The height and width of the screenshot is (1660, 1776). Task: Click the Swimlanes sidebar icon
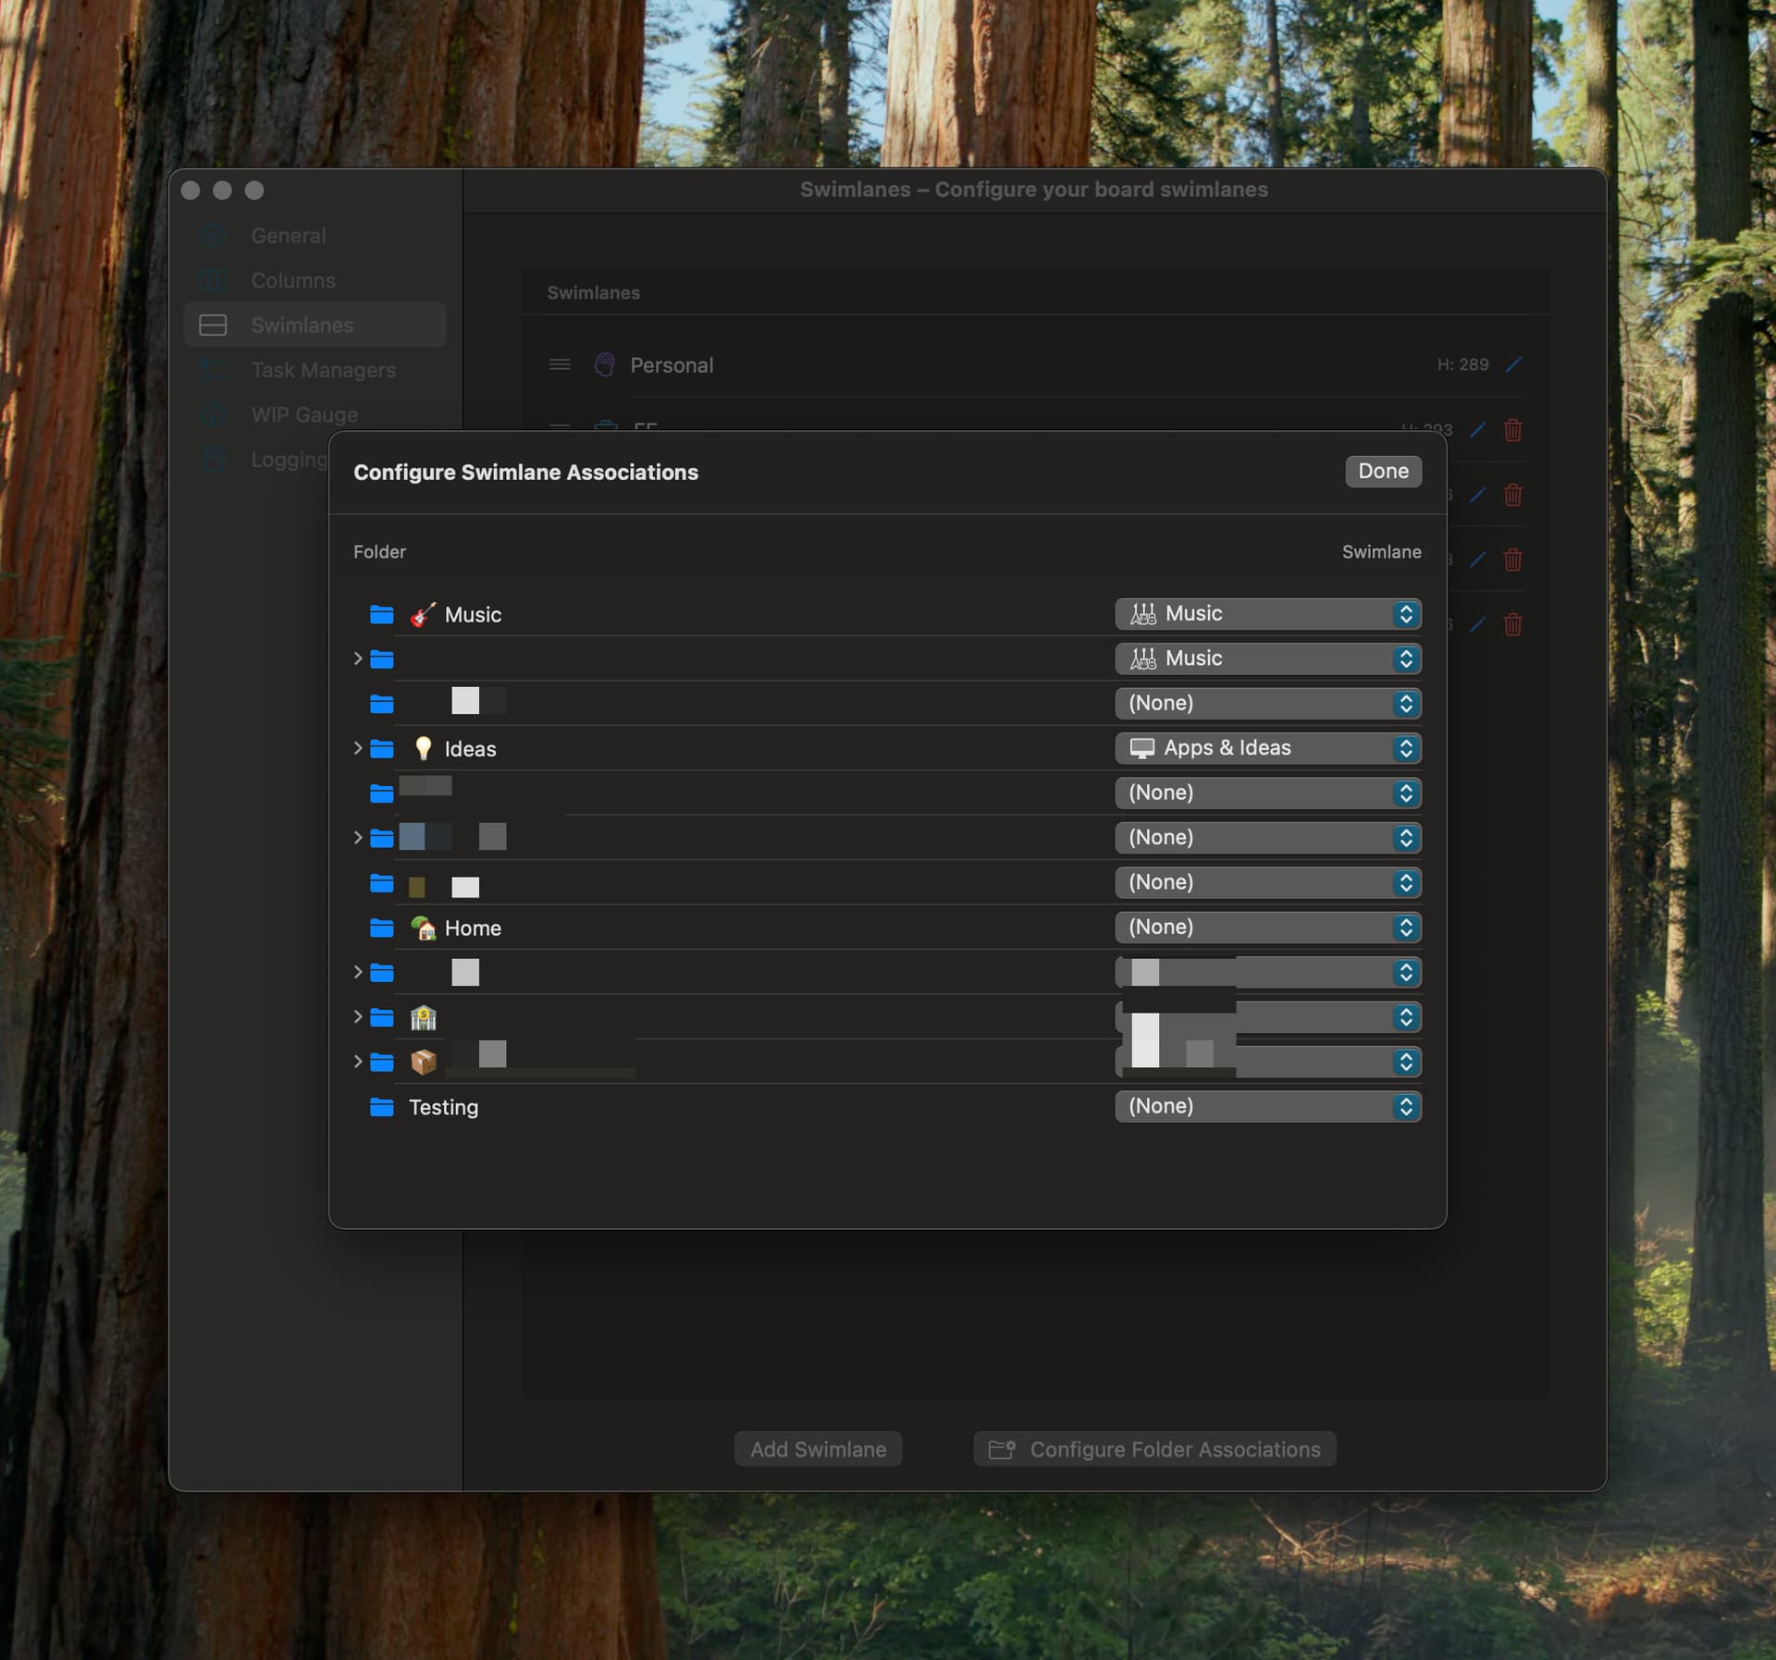(213, 325)
